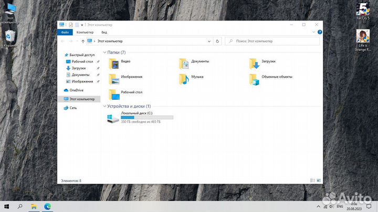Launch Microsoft Edge from the taskbar
This screenshot has height=212, width=378.
48,206
